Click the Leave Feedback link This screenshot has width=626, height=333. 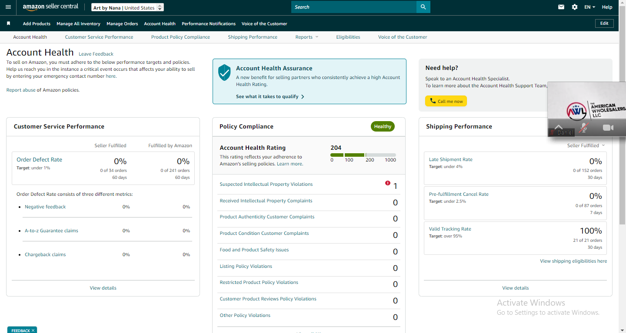click(96, 54)
